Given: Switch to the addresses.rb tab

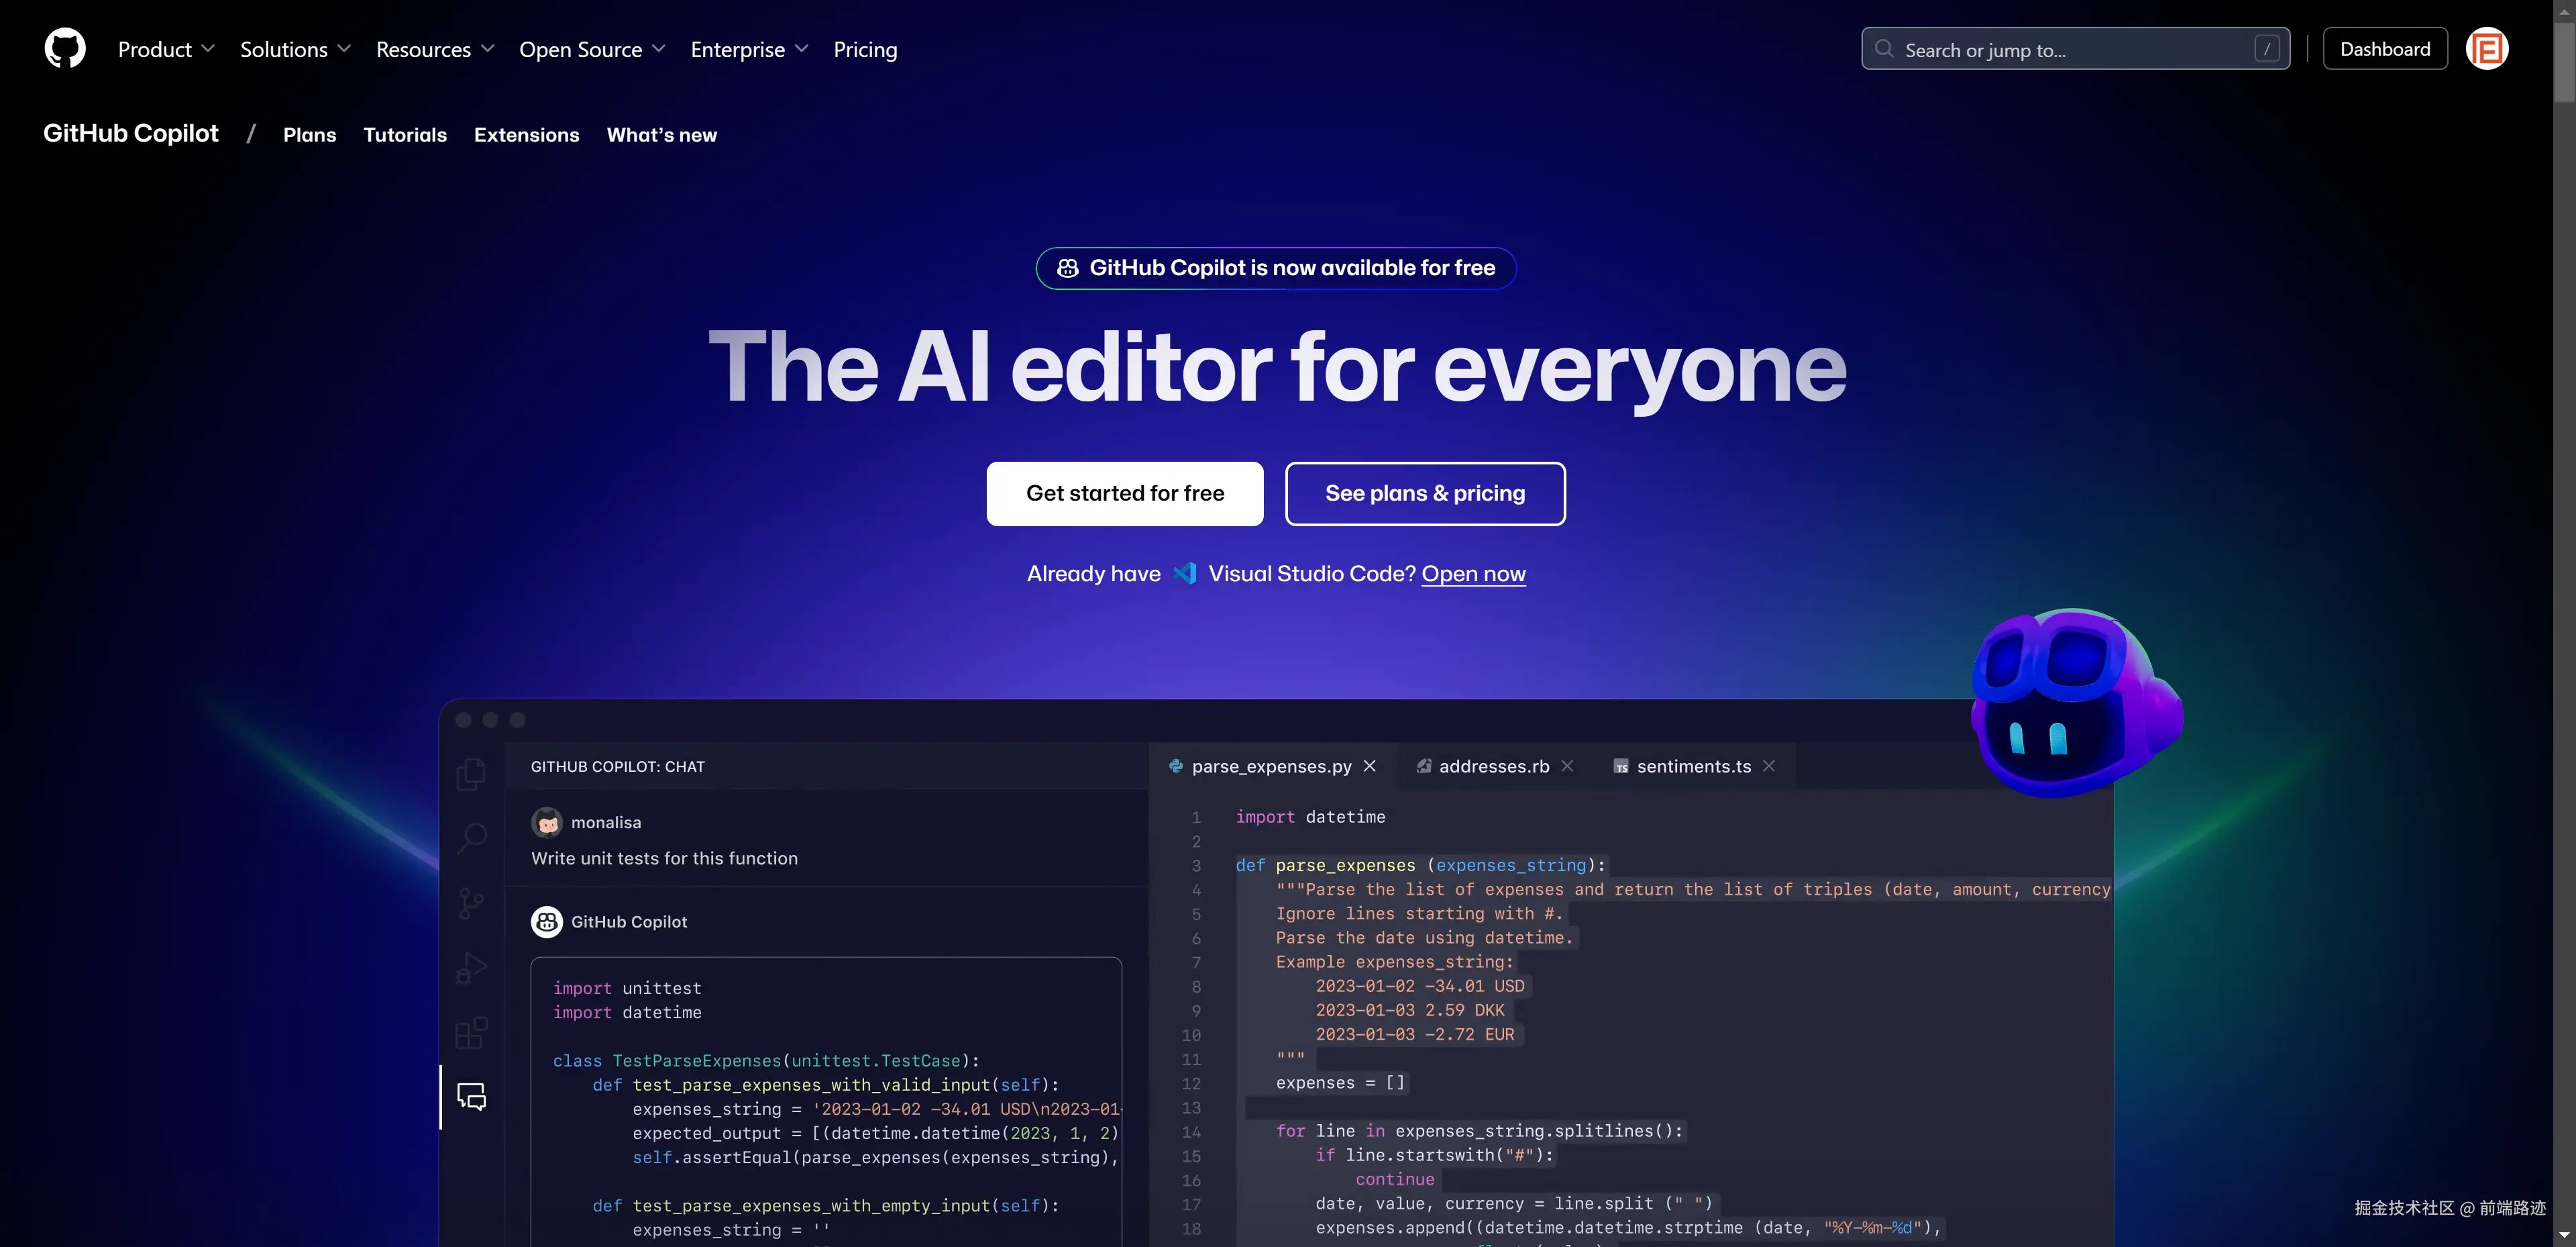Looking at the screenshot, I should tap(1493, 766).
